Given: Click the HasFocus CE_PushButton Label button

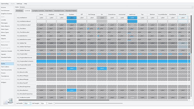Looking at the screenshot, I should 132,18.
